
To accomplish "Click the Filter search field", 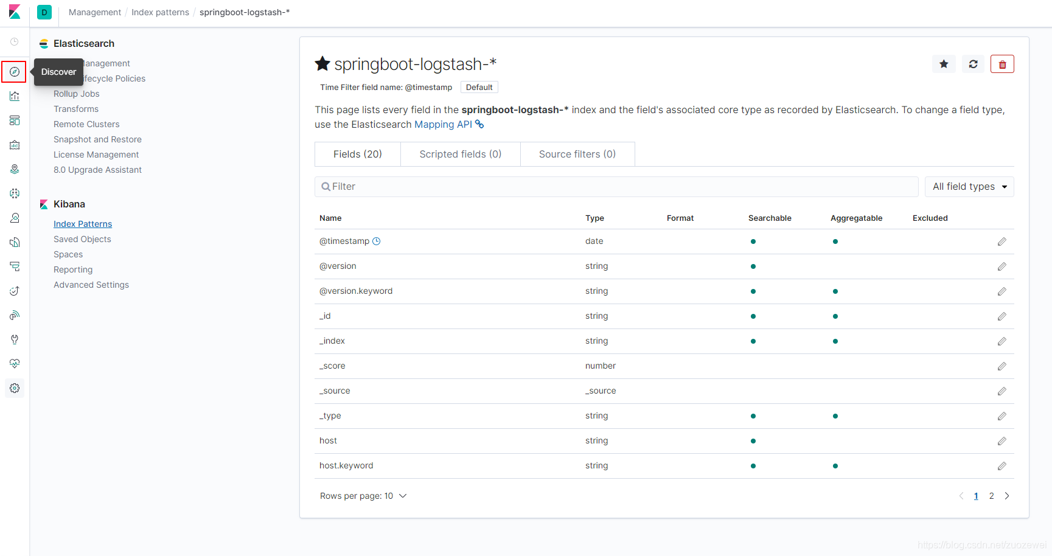I will pyautogui.click(x=616, y=187).
